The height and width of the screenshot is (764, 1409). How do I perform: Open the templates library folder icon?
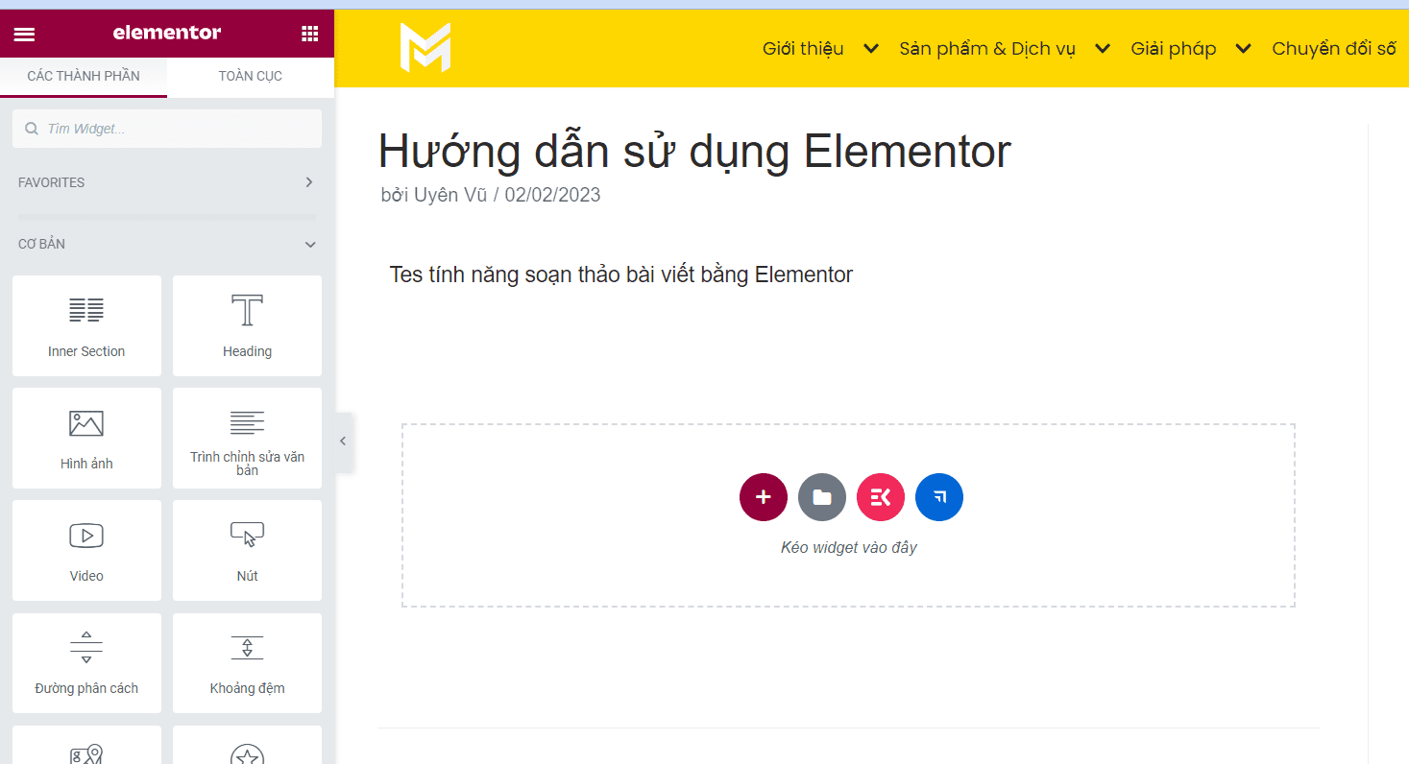pyautogui.click(x=821, y=497)
